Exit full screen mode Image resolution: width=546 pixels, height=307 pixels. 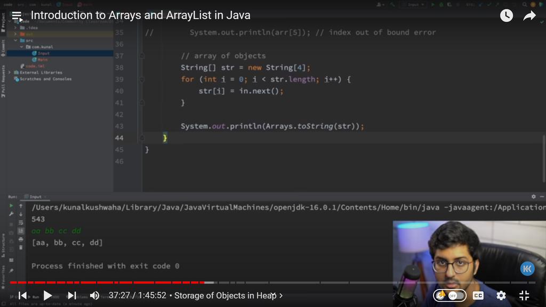click(x=524, y=295)
